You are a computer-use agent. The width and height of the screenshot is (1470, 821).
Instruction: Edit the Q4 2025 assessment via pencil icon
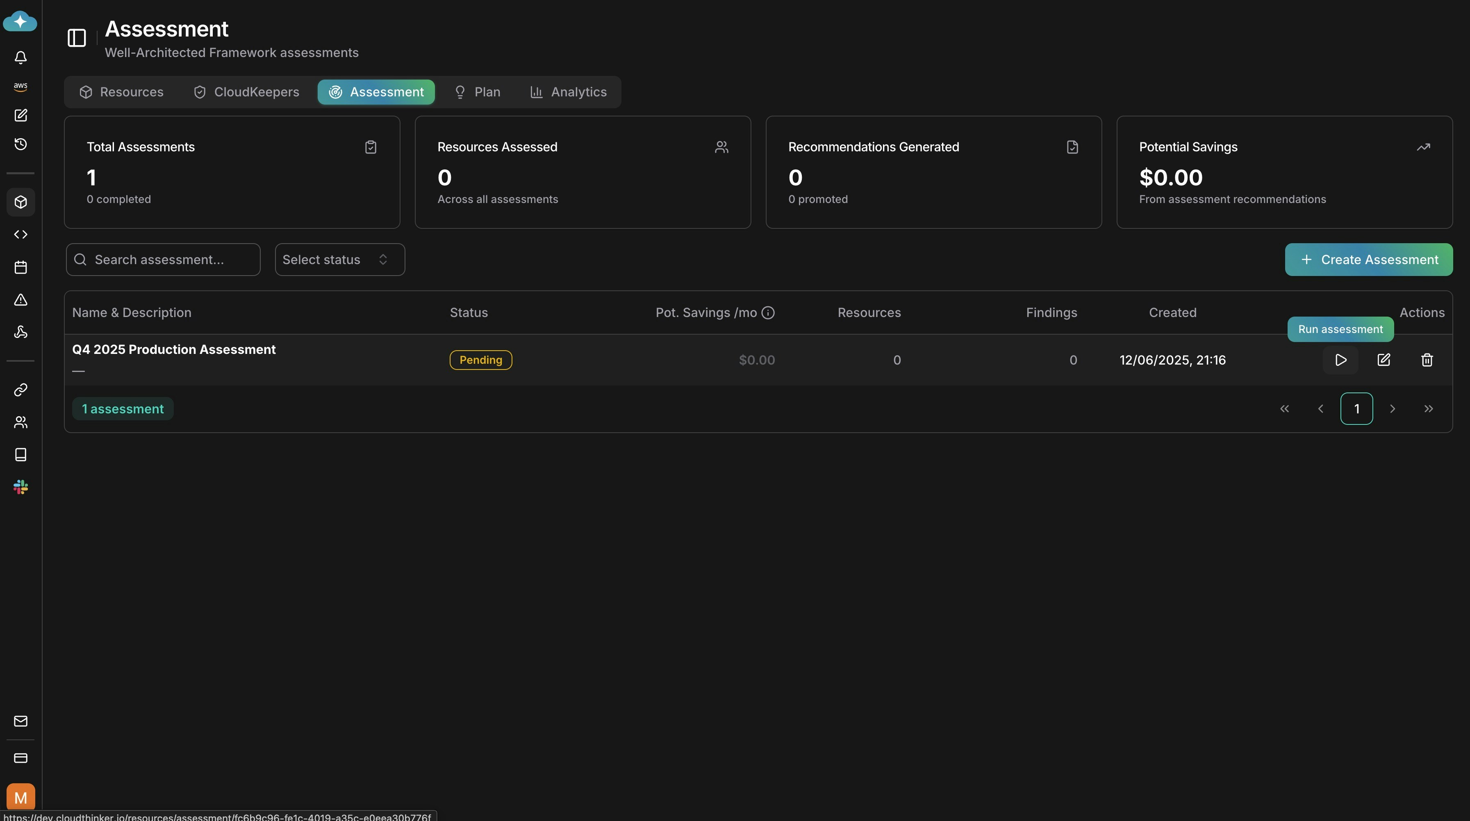pyautogui.click(x=1384, y=360)
